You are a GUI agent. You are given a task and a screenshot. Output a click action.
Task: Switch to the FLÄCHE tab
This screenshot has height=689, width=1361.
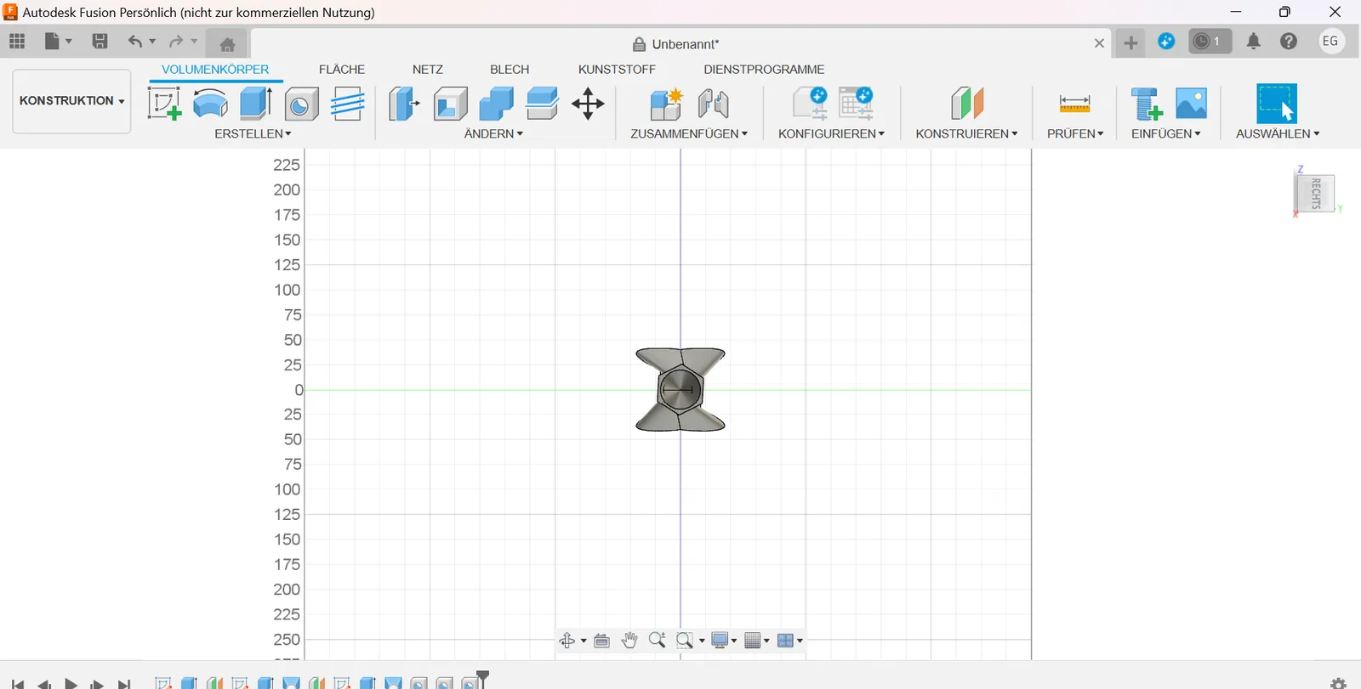[x=342, y=70]
